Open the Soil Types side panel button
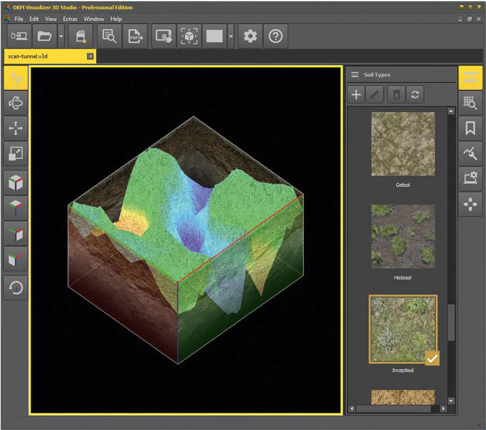 coord(470,78)
